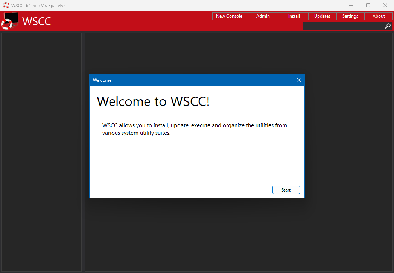Open the Install menu
The width and height of the screenshot is (394, 273).
tap(294, 16)
